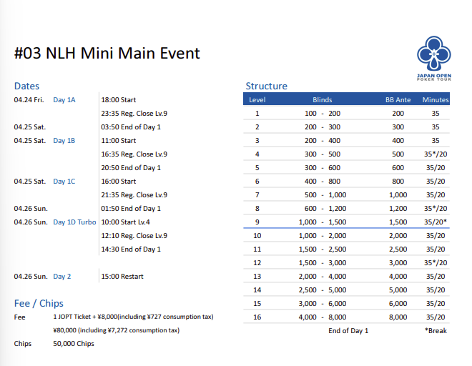Click the Day 1D Turbo label
The height and width of the screenshot is (366, 472).
click(x=74, y=222)
